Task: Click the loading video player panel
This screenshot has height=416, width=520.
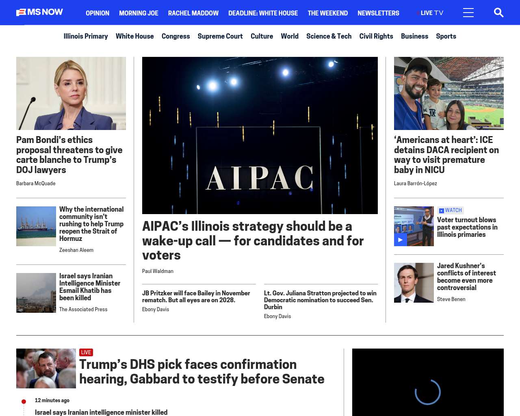Action: (428, 382)
